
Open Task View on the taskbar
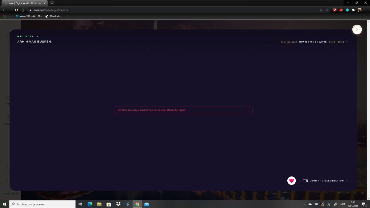click(x=80, y=204)
